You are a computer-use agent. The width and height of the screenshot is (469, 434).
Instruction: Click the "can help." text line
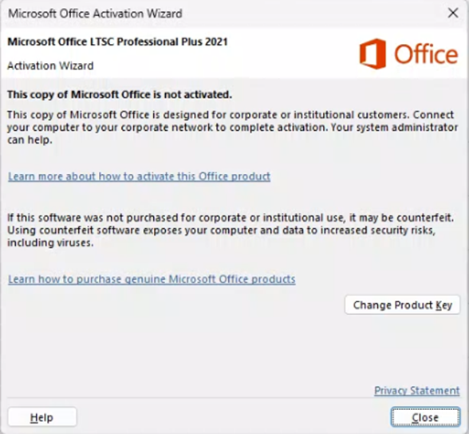click(x=30, y=140)
